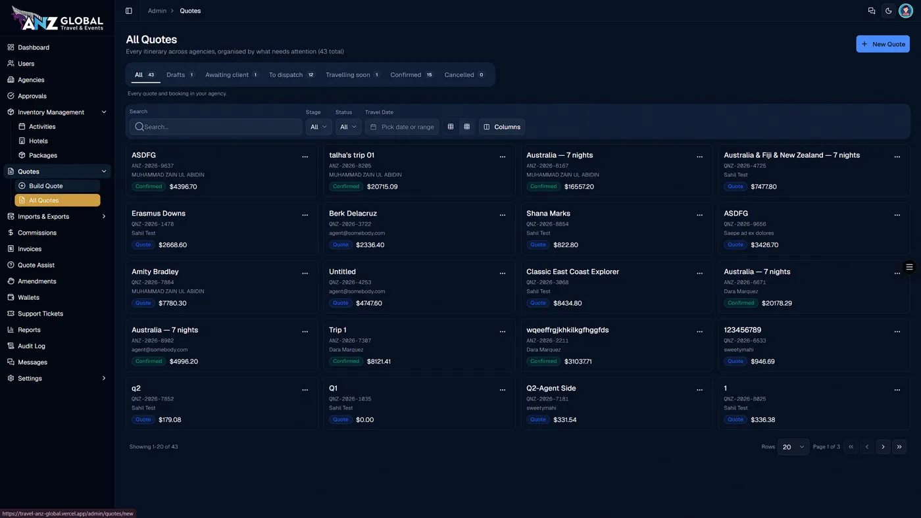
Task: Click the floating hamburger menu icon
Action: coord(909,267)
